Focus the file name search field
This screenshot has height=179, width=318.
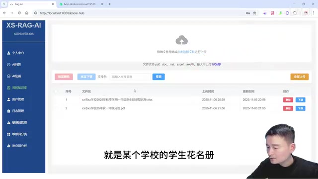pos(130,77)
